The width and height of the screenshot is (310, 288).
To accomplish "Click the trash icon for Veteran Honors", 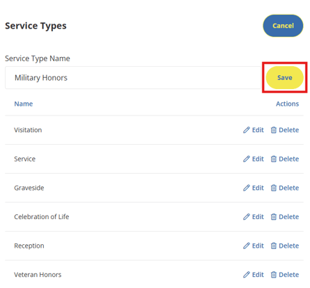I will 274,275.
